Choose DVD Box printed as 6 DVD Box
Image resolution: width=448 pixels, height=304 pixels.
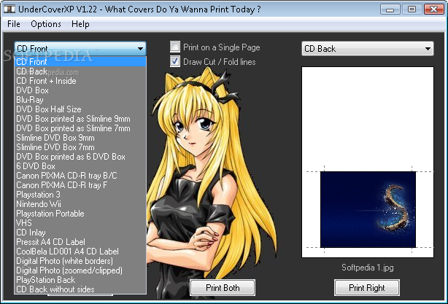80,157
